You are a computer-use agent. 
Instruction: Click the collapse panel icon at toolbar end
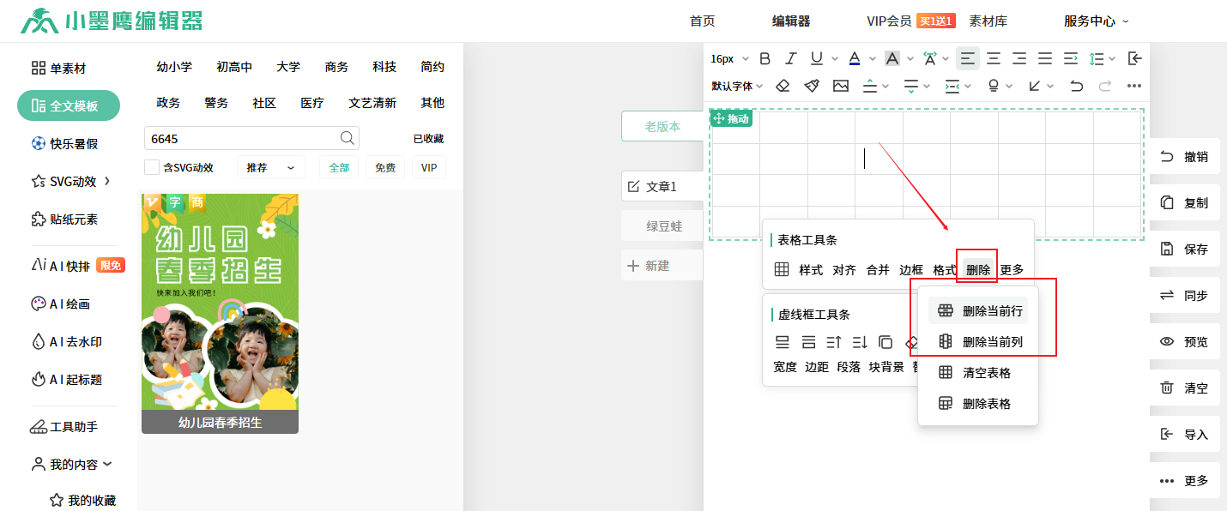pyautogui.click(x=1134, y=58)
